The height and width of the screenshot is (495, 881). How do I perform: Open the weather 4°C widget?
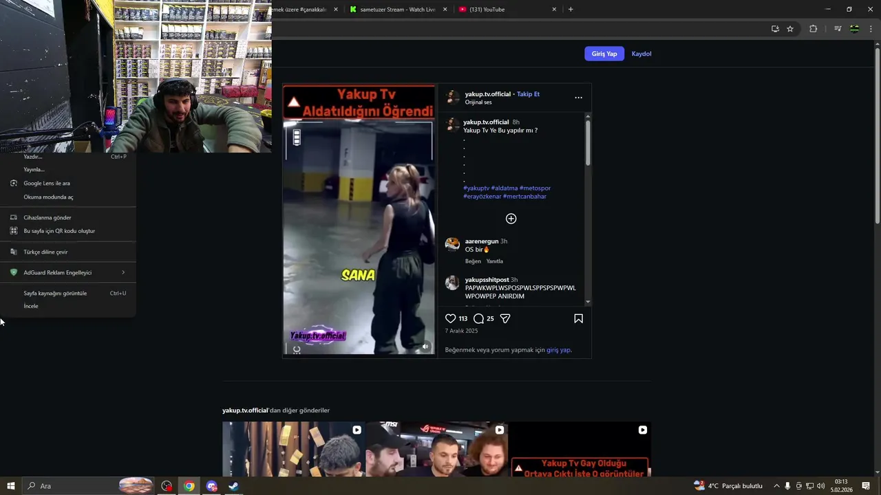728,486
